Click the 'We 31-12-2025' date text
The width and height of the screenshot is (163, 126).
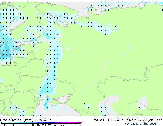[x=108, y=120]
